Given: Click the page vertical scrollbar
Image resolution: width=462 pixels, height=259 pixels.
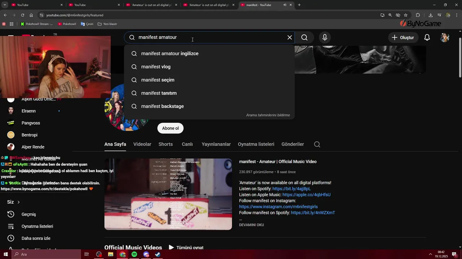Looking at the screenshot, I should [x=460, y=58].
